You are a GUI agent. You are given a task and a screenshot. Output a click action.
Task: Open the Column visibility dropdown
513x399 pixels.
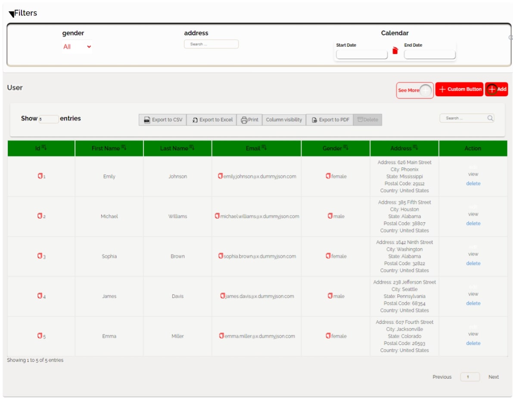point(284,120)
